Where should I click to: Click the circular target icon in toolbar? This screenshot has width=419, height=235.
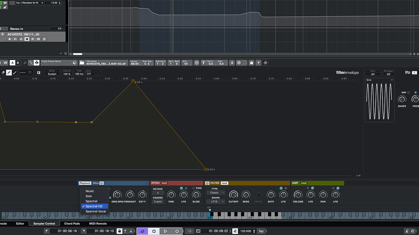pyautogui.click(x=197, y=63)
